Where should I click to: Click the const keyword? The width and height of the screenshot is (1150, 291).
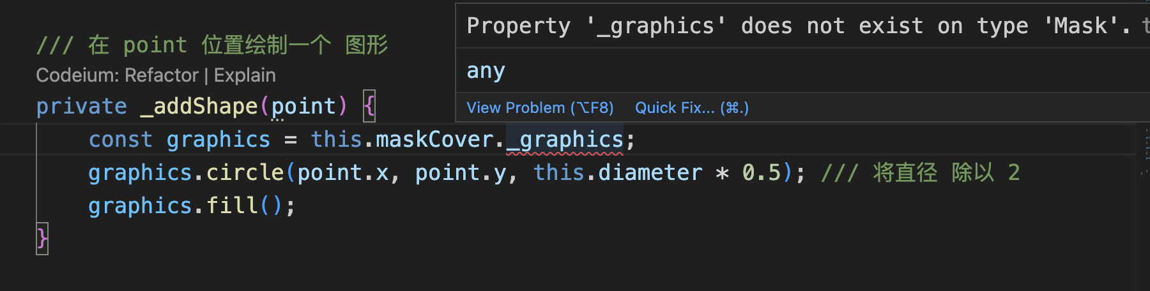point(120,140)
